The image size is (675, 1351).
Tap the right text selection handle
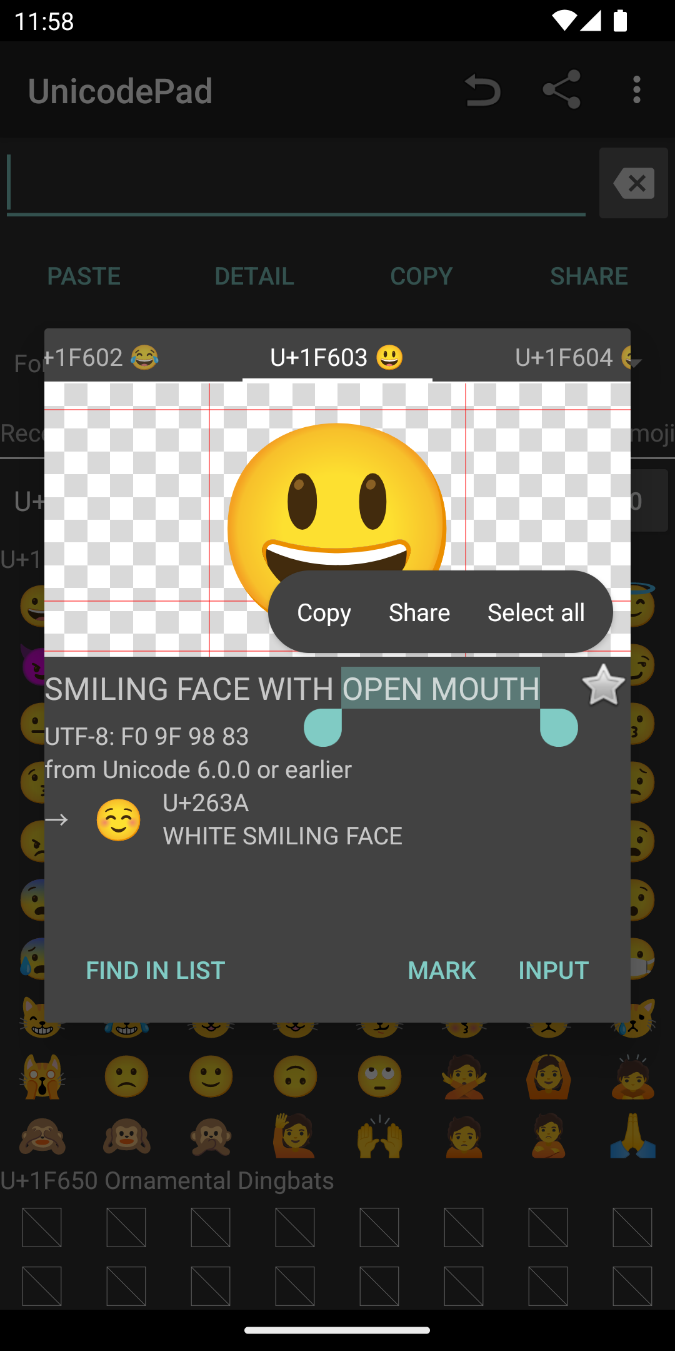559,728
